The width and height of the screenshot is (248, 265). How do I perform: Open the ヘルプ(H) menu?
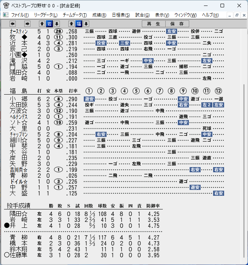coord(211,15)
